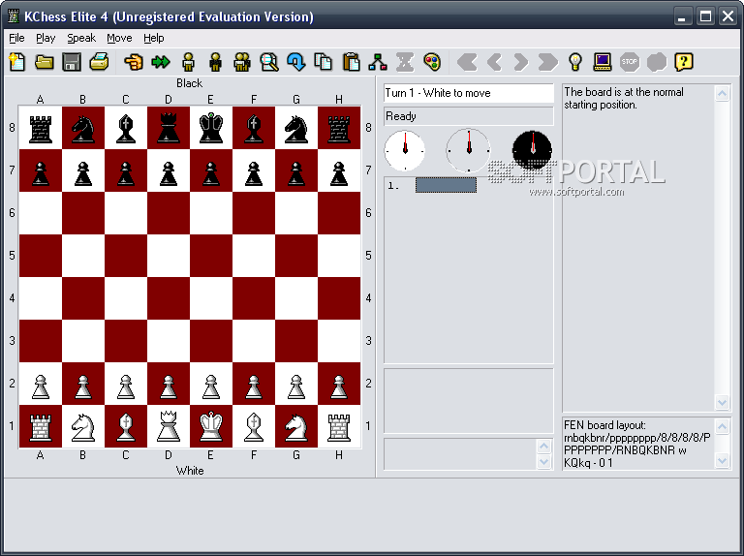Step forward one move with right arrow
This screenshot has height=556, width=744.
(520, 62)
